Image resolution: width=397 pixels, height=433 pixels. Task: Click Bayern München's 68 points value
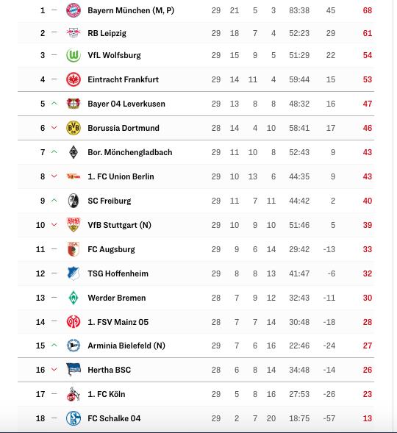coord(368,10)
